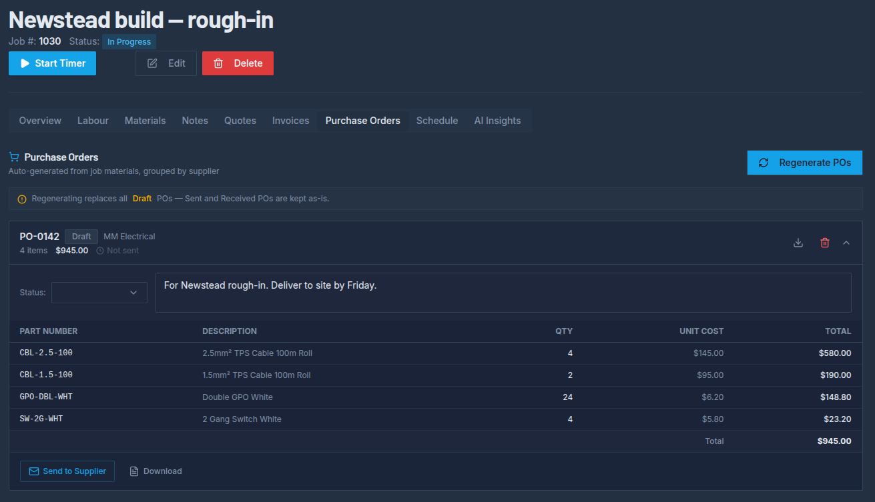The height and width of the screenshot is (502, 875).
Task: Collapse the PO-0142 card with the chevron
Action: (x=846, y=243)
